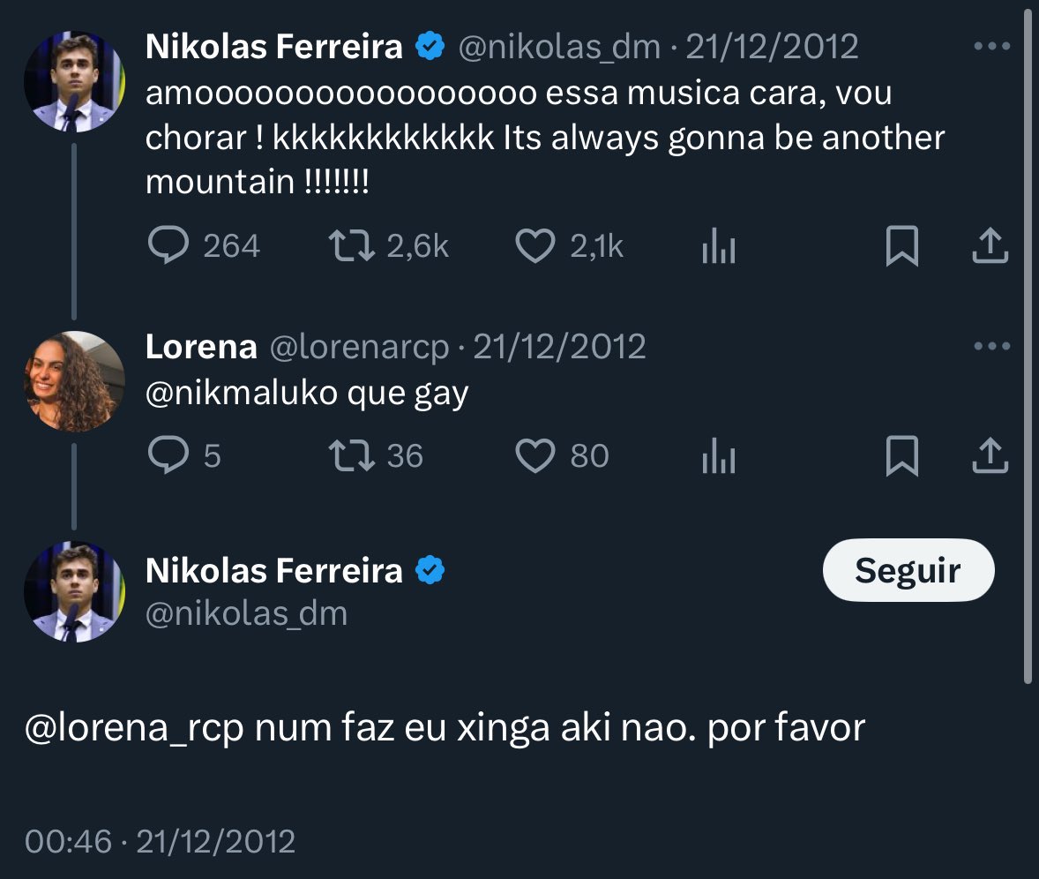Bookmark Nikolas Ferreira's first tweet
Image resolution: width=1039 pixels, height=879 pixels.
(x=901, y=246)
